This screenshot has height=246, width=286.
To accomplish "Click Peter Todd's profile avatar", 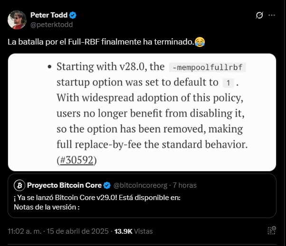I will tap(17, 19).
